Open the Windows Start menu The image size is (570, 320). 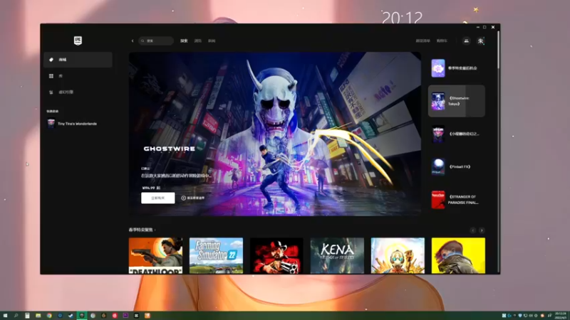pyautogui.click(x=5, y=316)
